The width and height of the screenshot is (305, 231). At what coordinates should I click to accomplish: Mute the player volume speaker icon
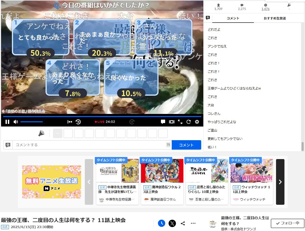tap(16, 122)
